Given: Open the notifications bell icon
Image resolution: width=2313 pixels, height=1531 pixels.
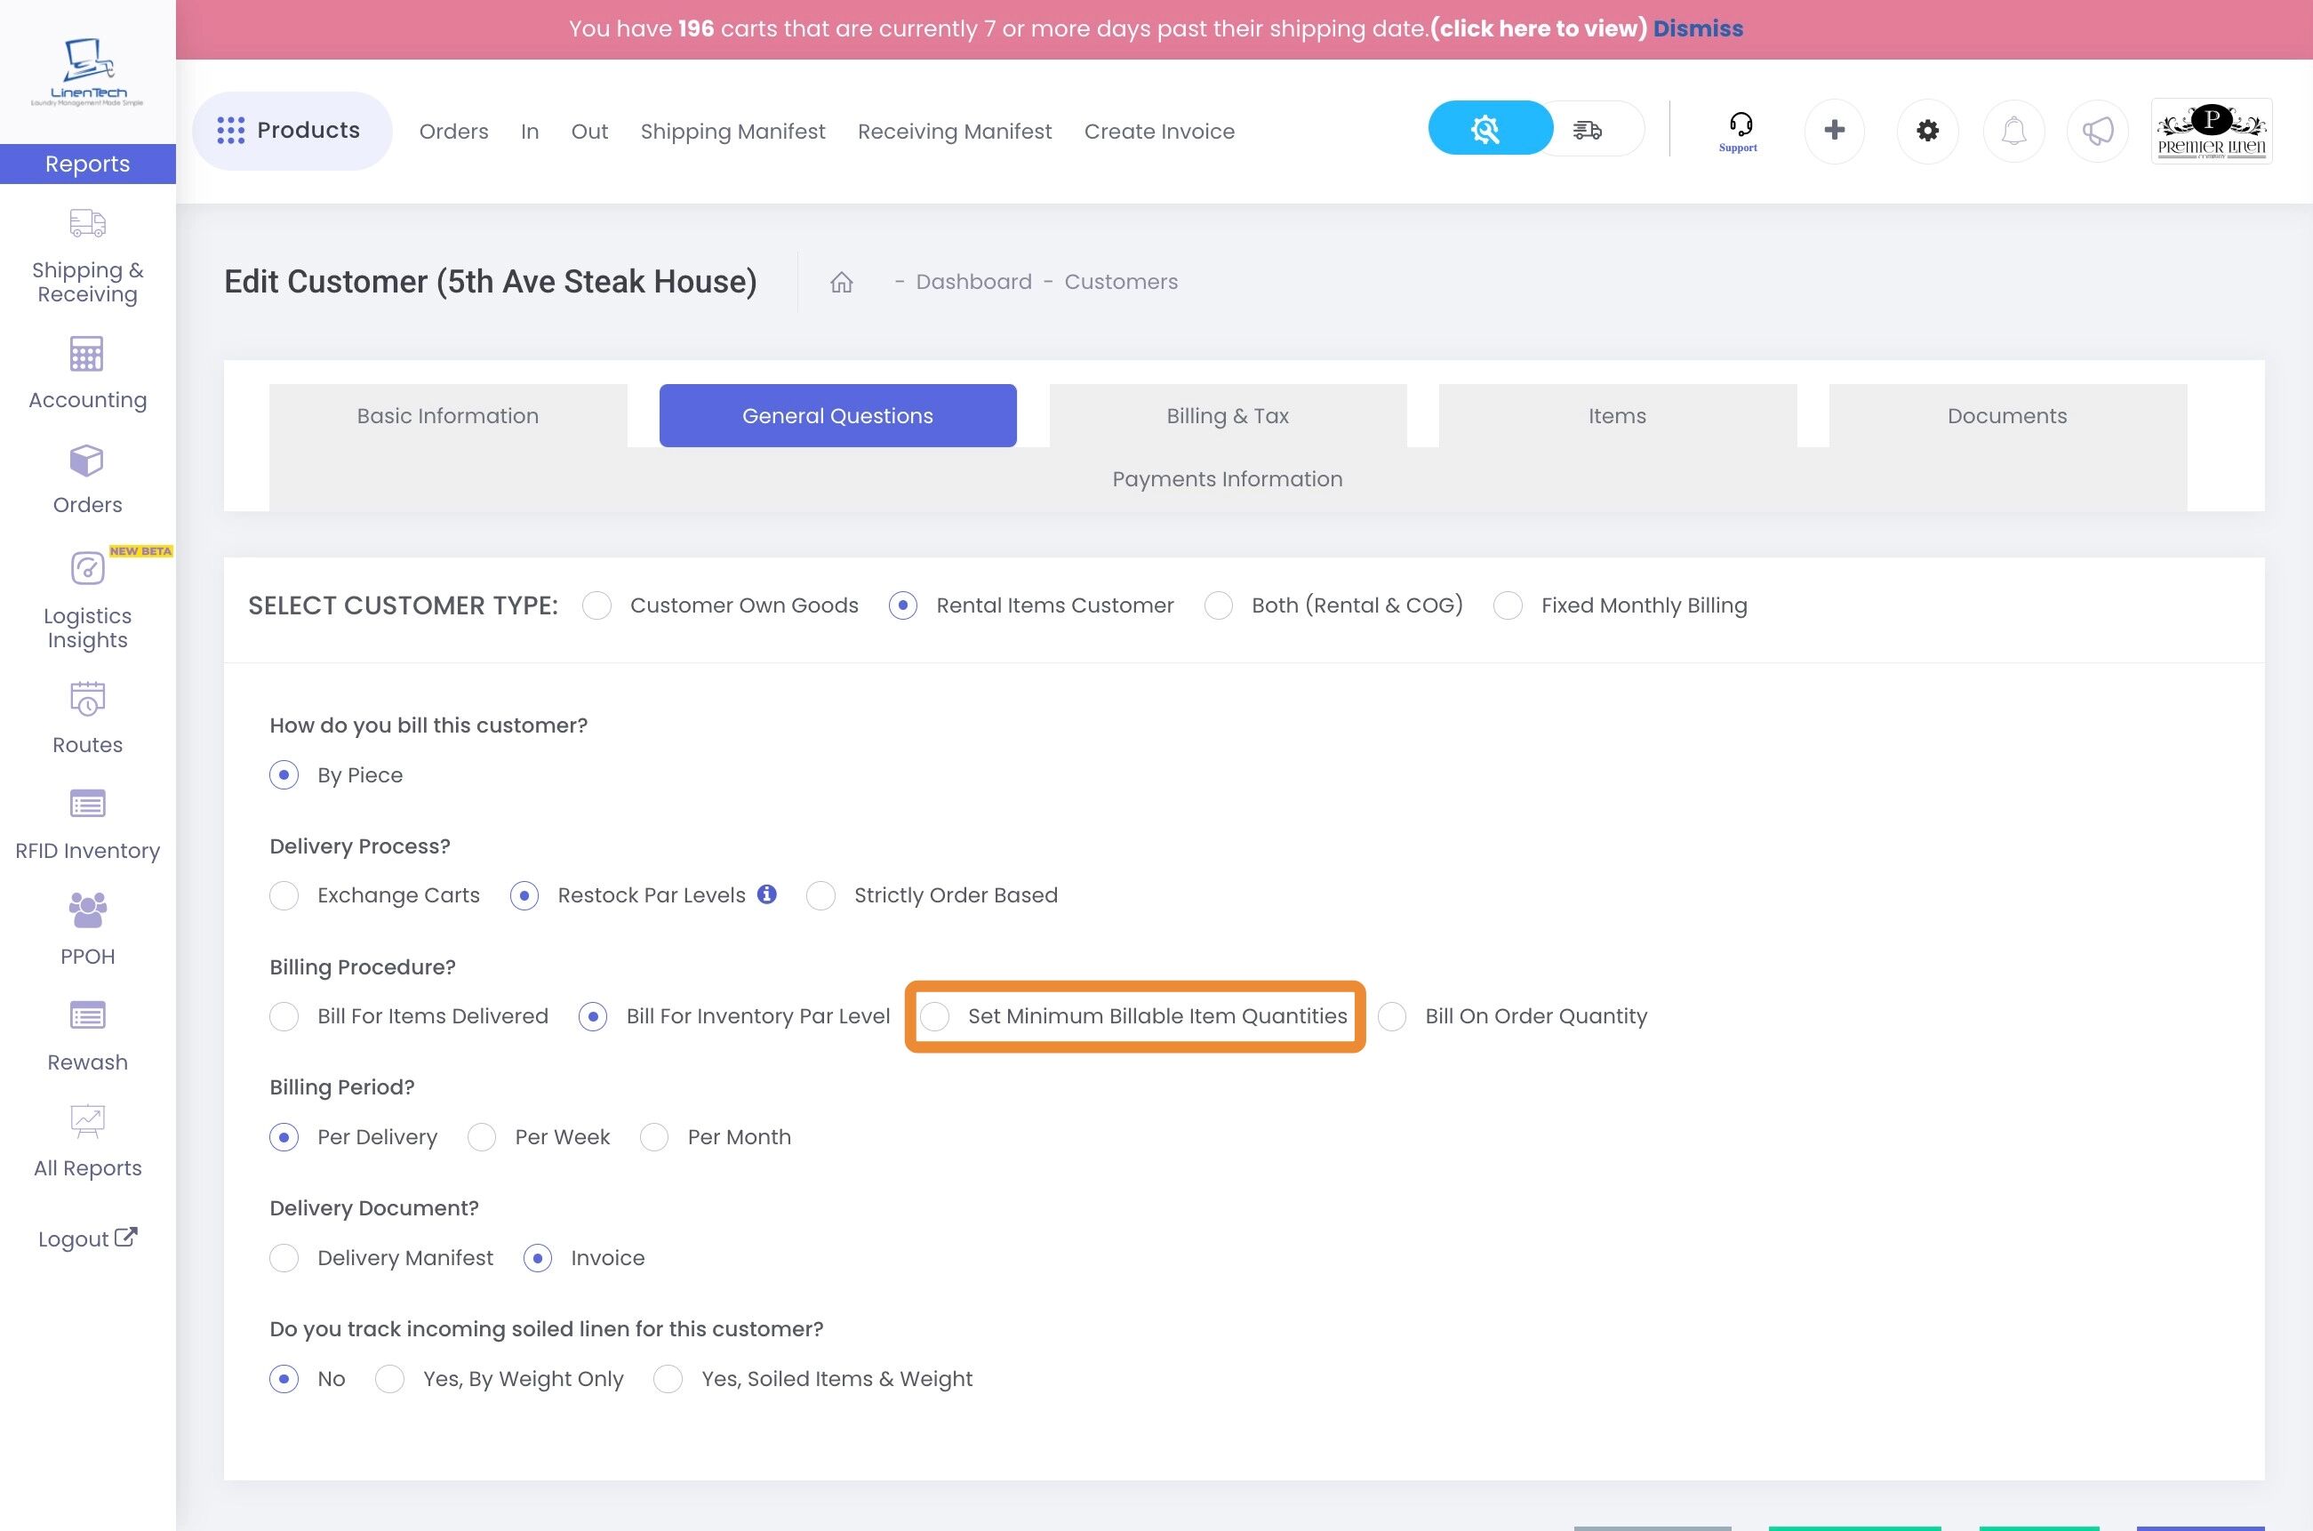Looking at the screenshot, I should click(x=2013, y=130).
